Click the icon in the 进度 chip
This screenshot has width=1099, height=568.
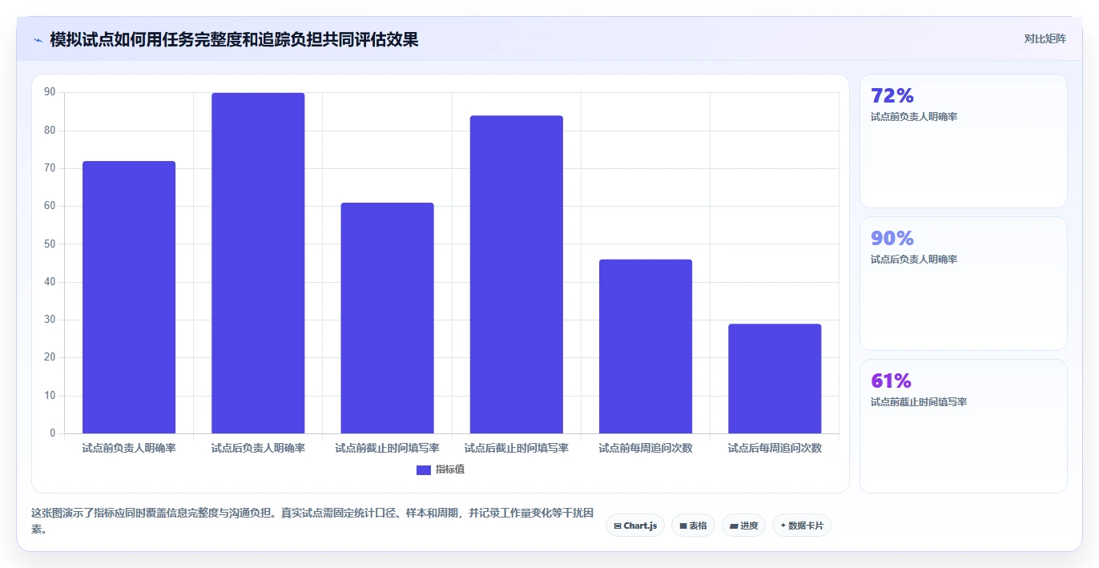coord(734,526)
